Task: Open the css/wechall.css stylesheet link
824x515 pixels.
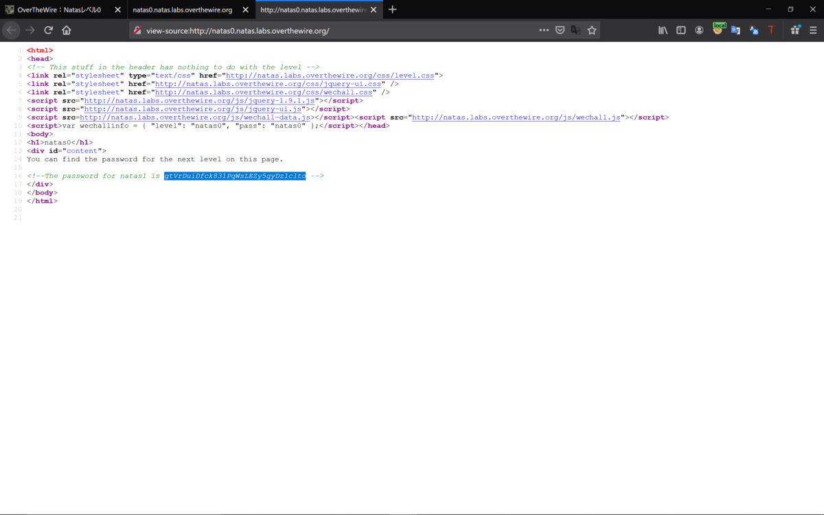Action: click(x=264, y=92)
